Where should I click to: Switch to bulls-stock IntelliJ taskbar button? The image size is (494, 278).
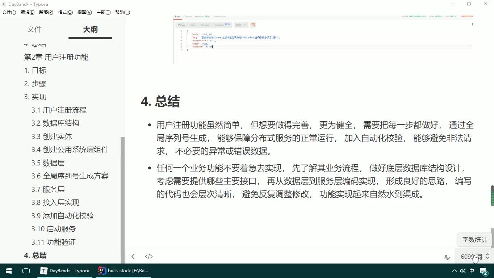[123, 271]
